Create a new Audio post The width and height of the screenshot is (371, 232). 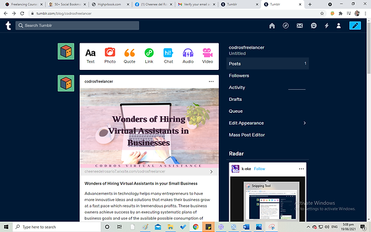click(188, 56)
